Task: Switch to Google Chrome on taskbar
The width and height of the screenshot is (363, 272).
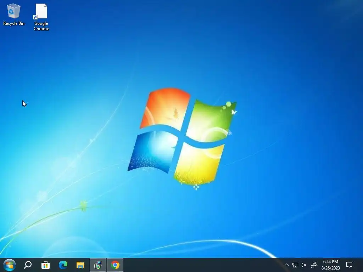Action: 115,265
